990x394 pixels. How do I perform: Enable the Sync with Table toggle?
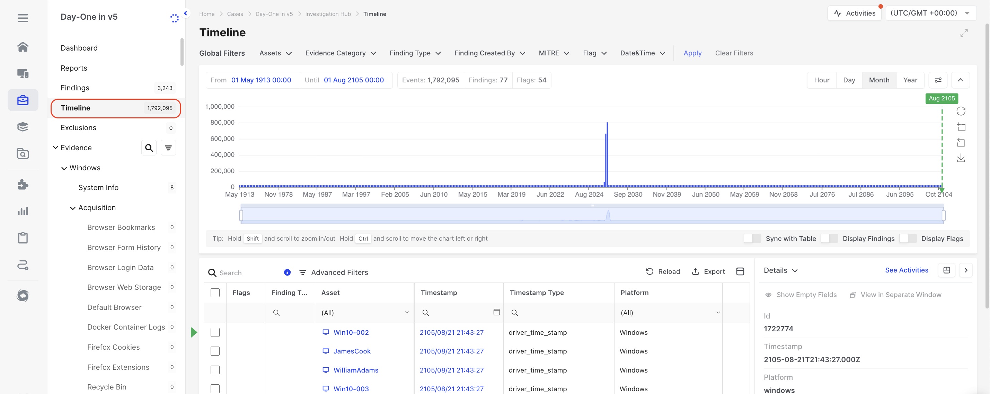[752, 239]
